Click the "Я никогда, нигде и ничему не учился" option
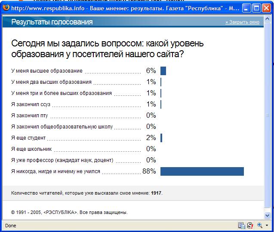Viewport: 274px width, 232px height. point(55,171)
